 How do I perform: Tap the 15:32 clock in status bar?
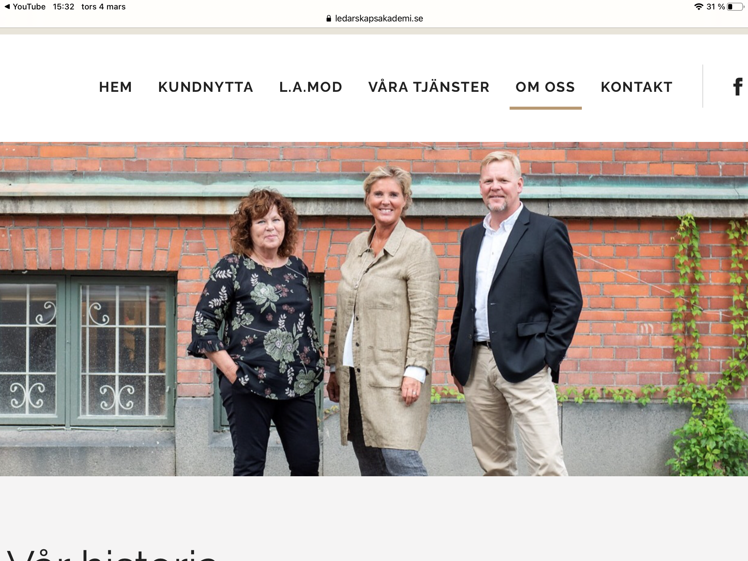[64, 7]
